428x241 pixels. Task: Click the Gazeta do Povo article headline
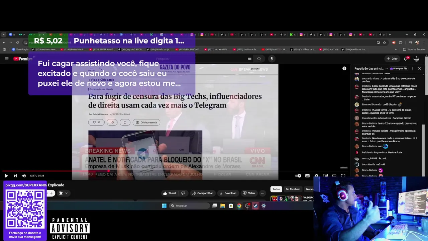[175, 101]
